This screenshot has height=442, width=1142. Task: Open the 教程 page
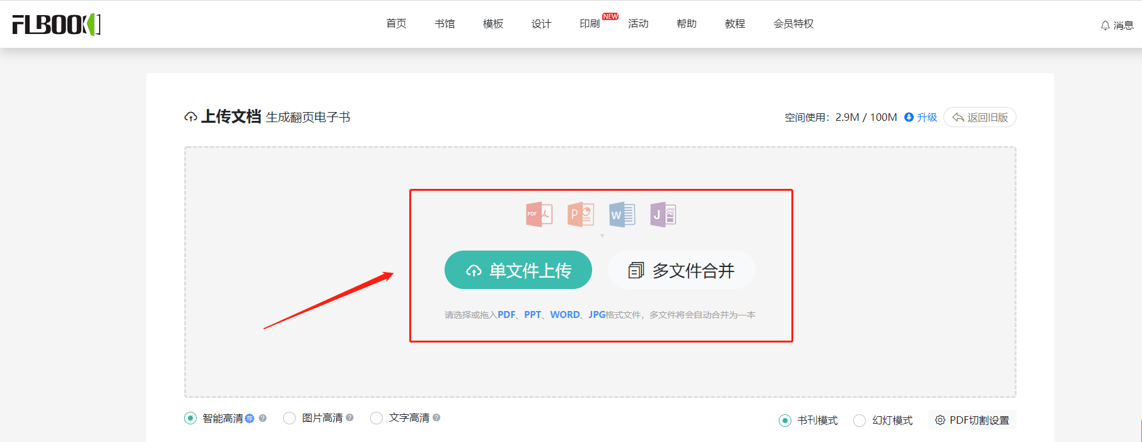click(x=735, y=23)
